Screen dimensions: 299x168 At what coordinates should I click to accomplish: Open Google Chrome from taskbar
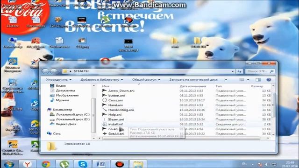(x=46, y=164)
